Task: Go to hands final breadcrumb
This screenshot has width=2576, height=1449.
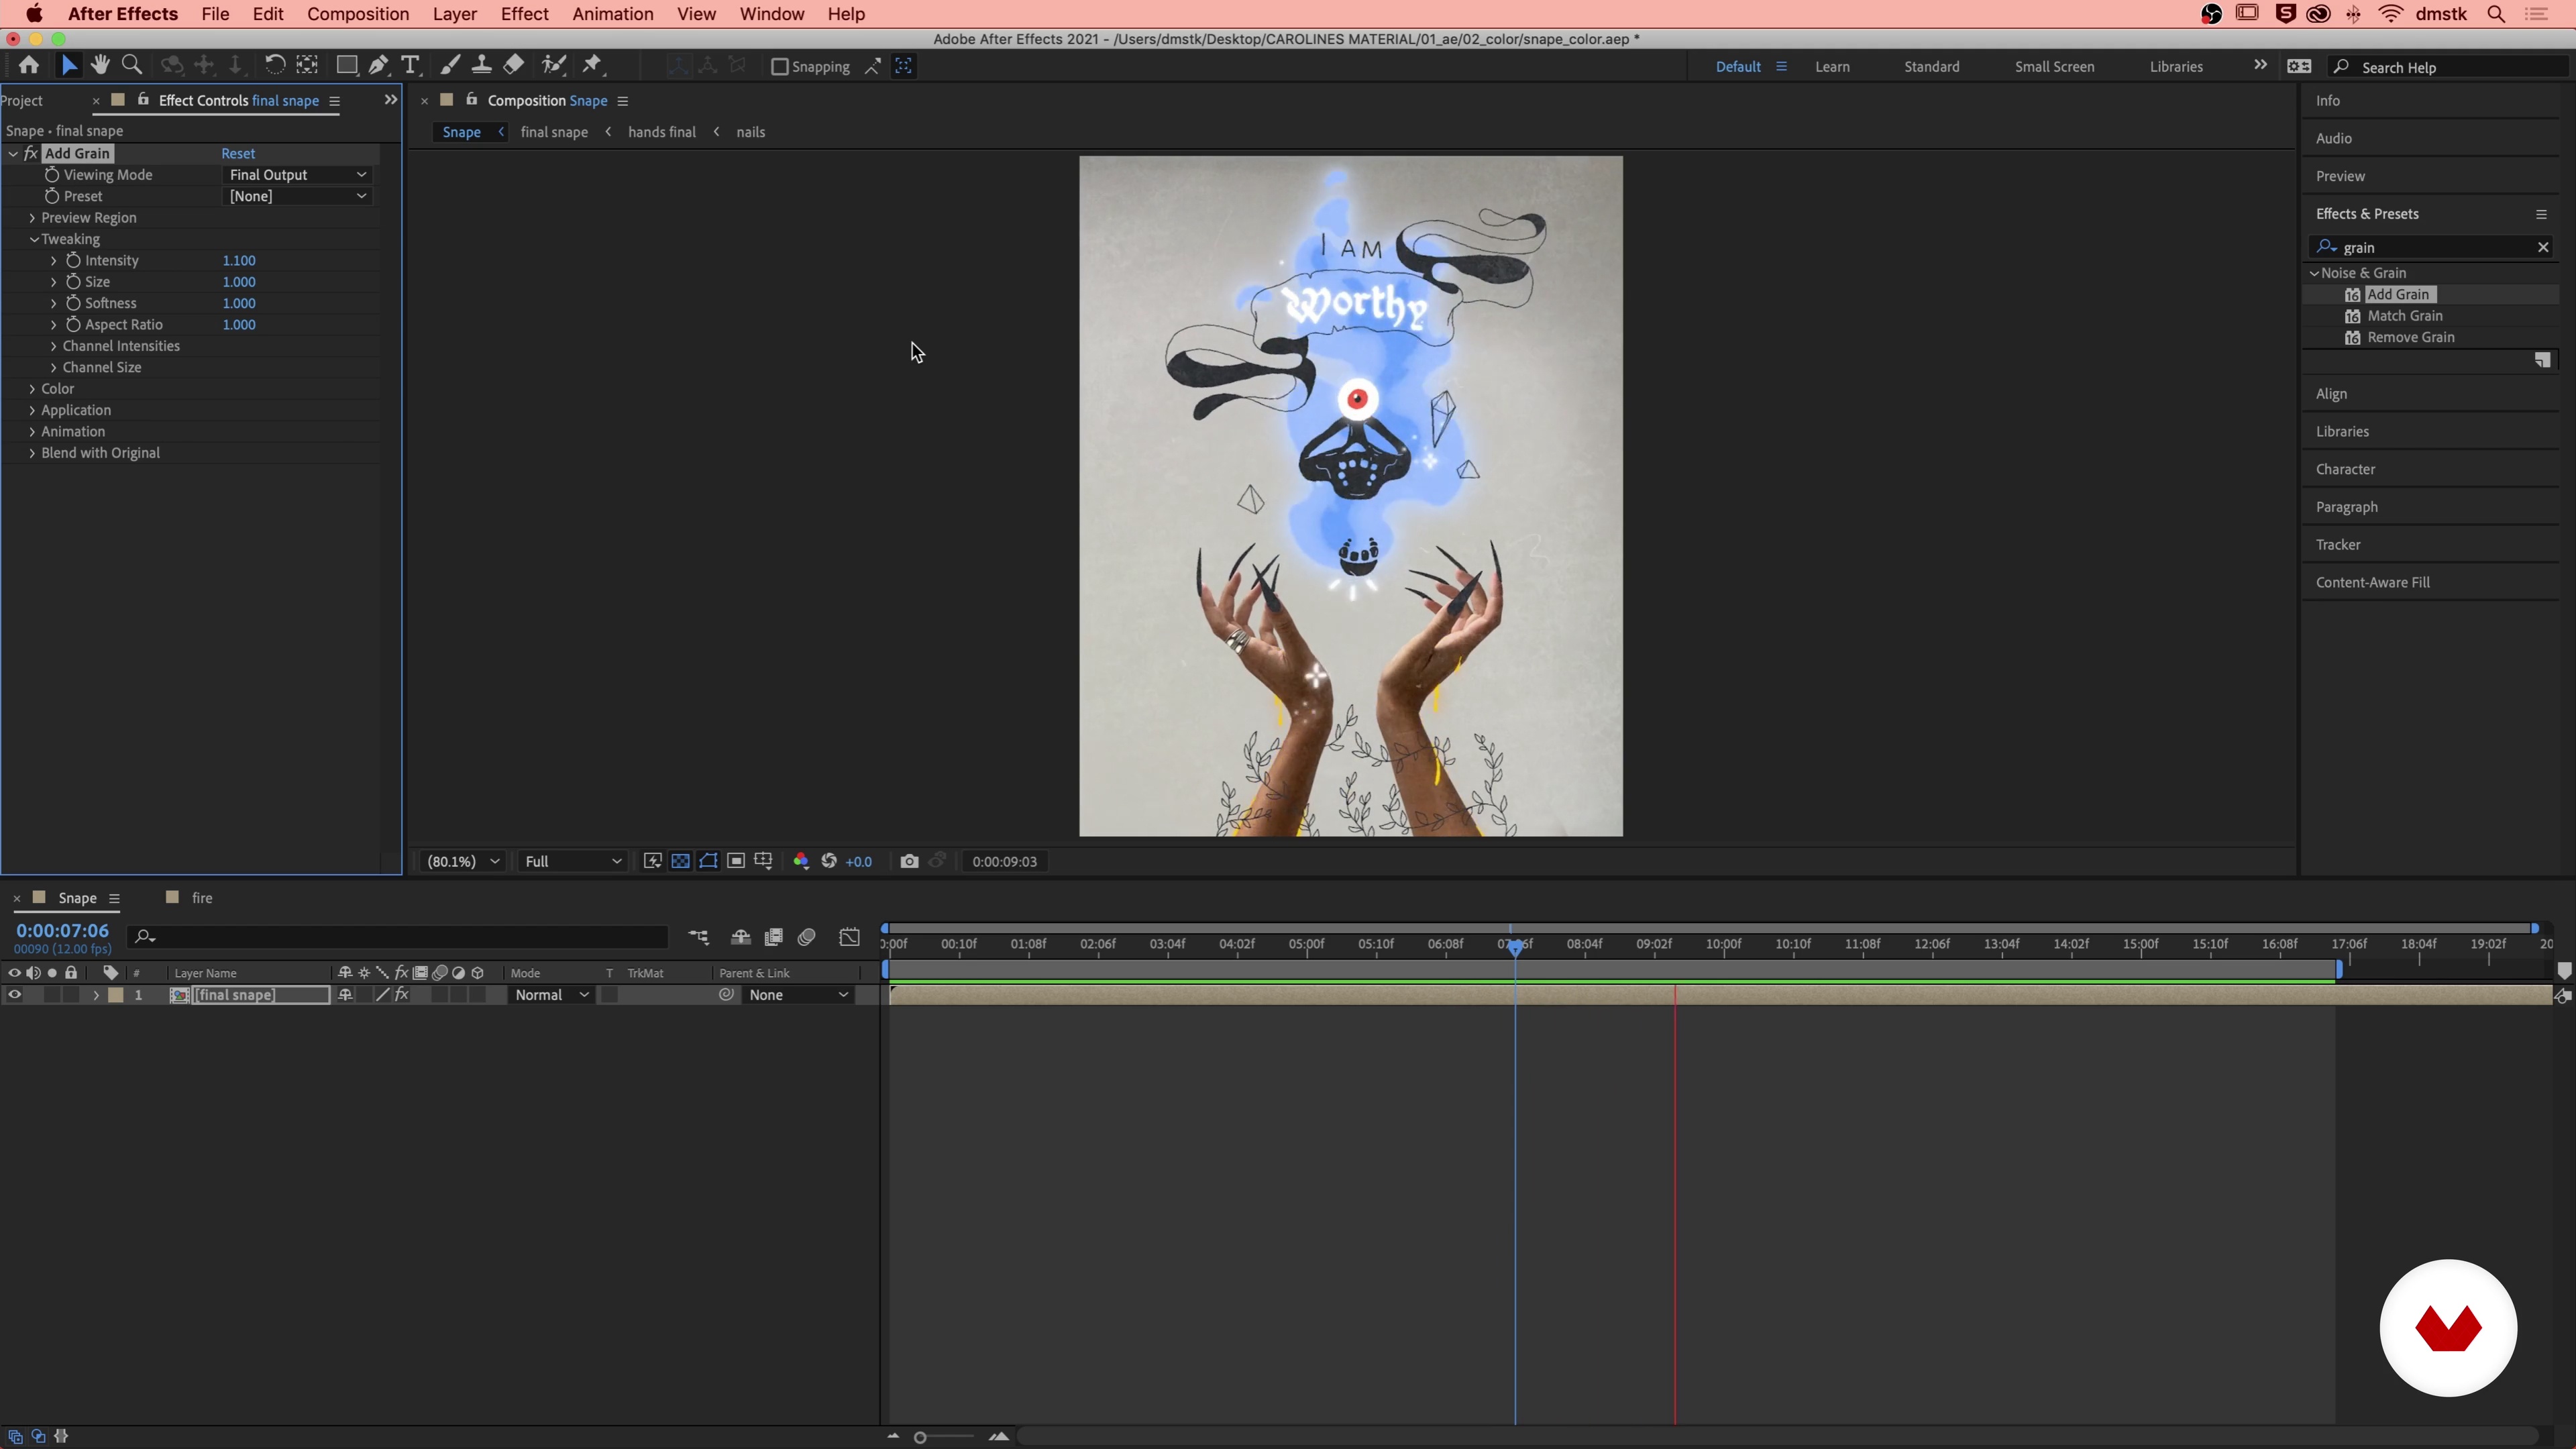Action: pos(661,132)
